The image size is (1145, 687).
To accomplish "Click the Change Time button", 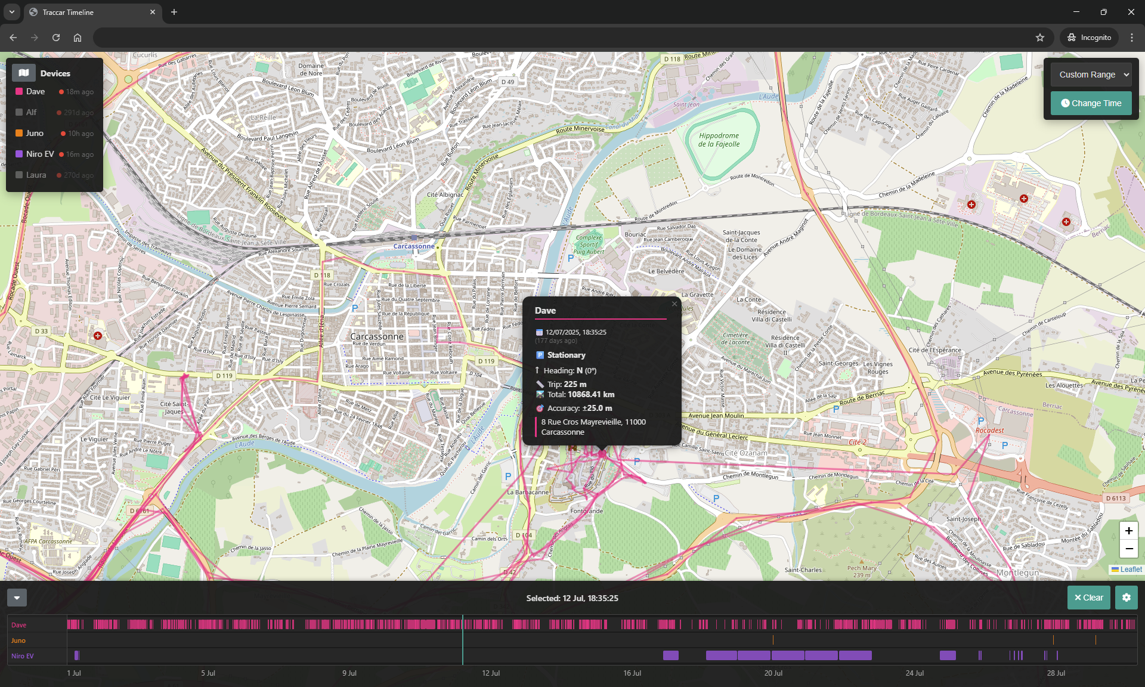I will coord(1091,103).
